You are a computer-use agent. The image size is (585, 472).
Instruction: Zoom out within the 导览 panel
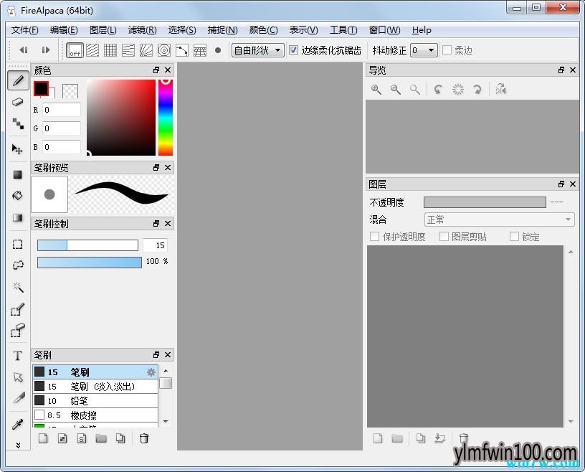tap(396, 90)
